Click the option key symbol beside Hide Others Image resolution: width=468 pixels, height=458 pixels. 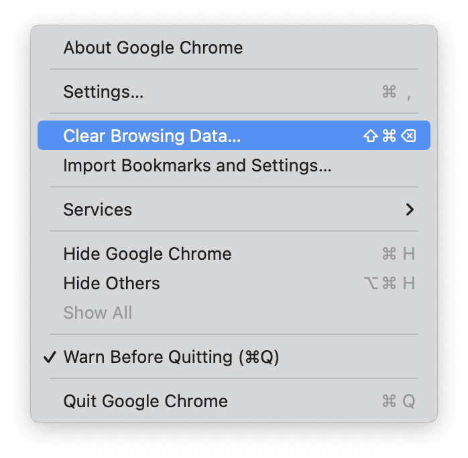coord(370,284)
